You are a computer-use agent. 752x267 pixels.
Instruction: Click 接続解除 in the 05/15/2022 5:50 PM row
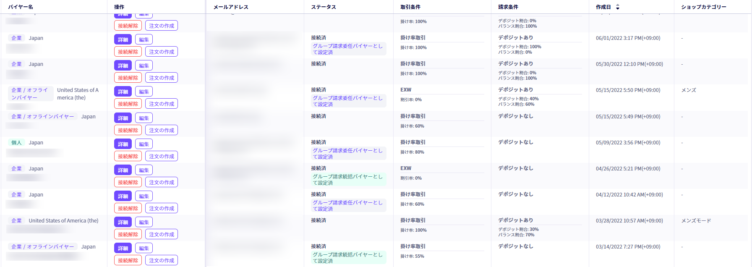point(128,104)
